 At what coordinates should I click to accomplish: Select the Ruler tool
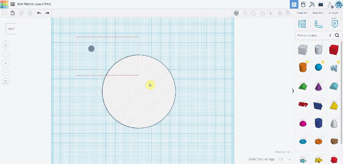(318, 24)
